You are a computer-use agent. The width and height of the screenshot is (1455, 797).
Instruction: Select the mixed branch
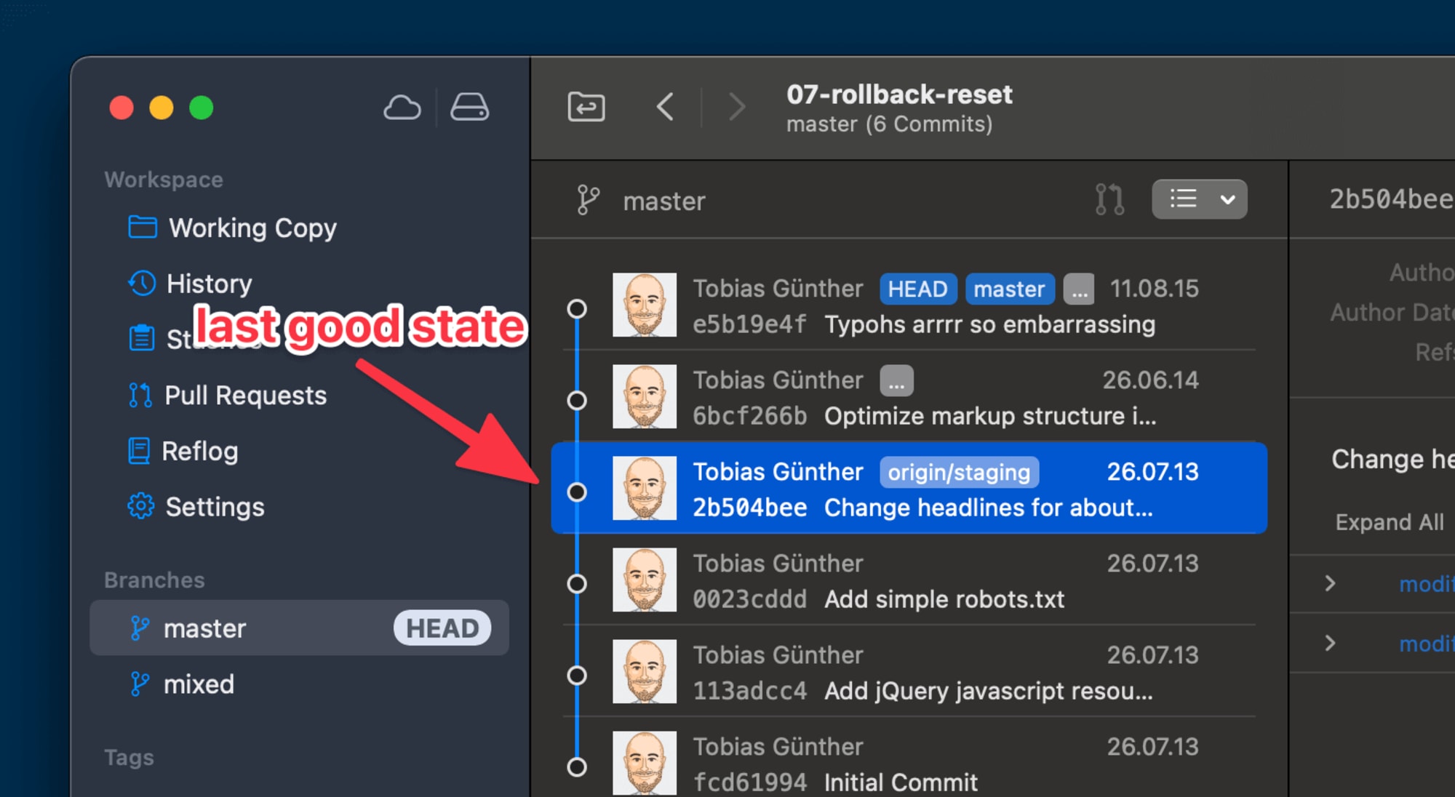click(x=199, y=684)
